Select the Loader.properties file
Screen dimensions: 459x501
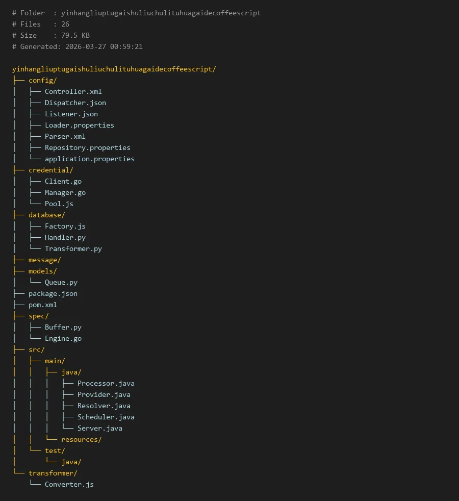coord(79,125)
